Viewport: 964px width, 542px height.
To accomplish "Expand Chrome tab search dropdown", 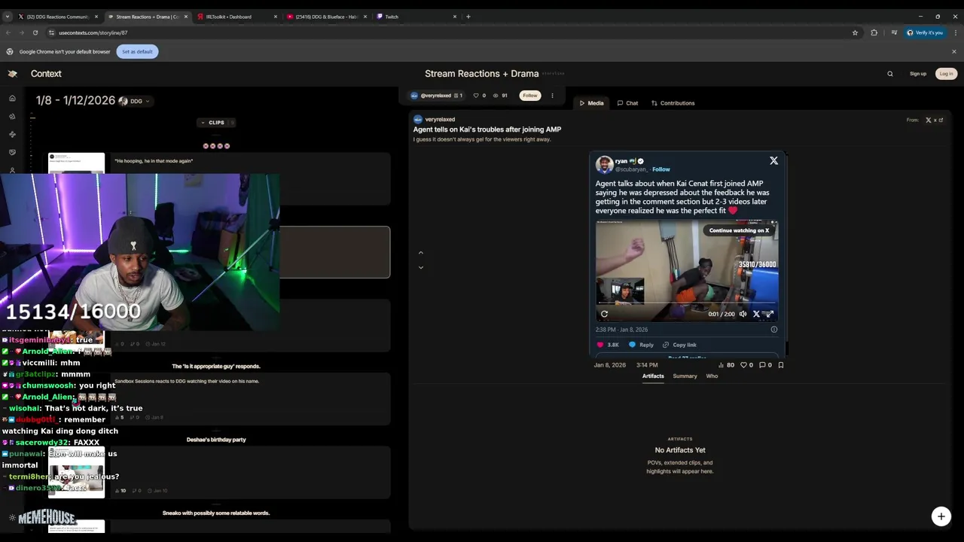I will click(x=8, y=17).
